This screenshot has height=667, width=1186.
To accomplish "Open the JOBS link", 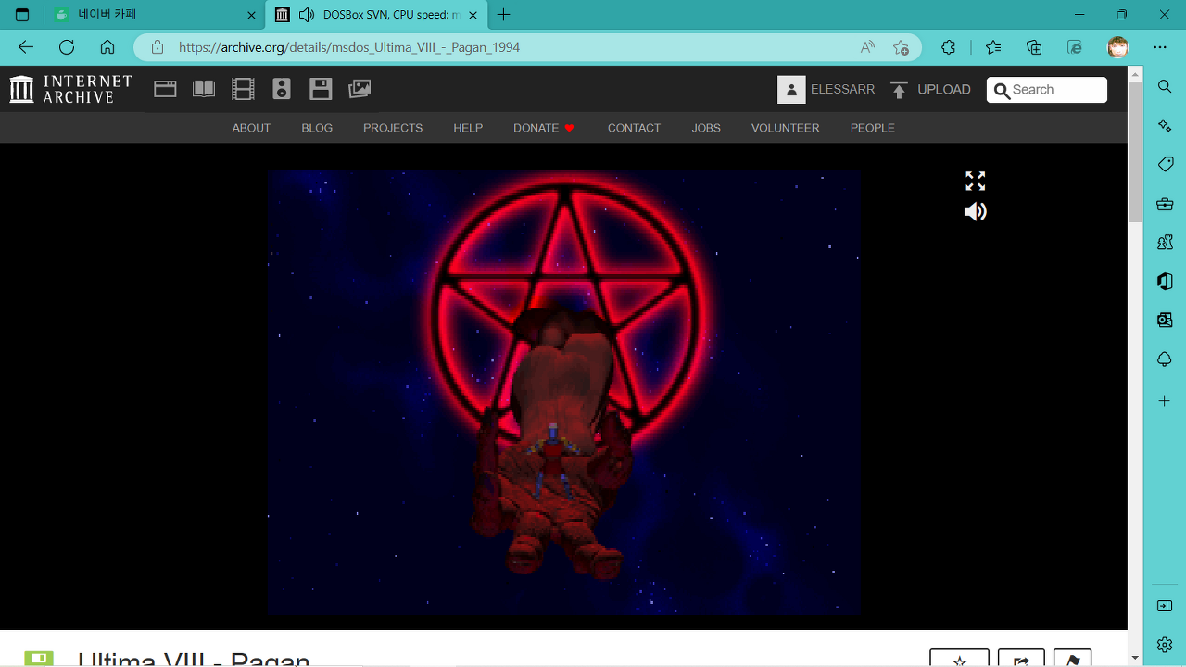I will coord(706,128).
